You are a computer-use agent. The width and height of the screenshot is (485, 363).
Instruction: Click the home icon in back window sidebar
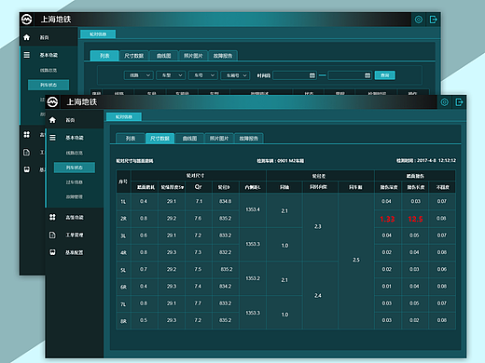click(x=27, y=37)
